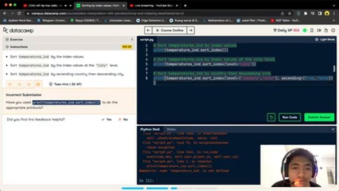Click Take Hint (-30 XP)

tap(65, 84)
